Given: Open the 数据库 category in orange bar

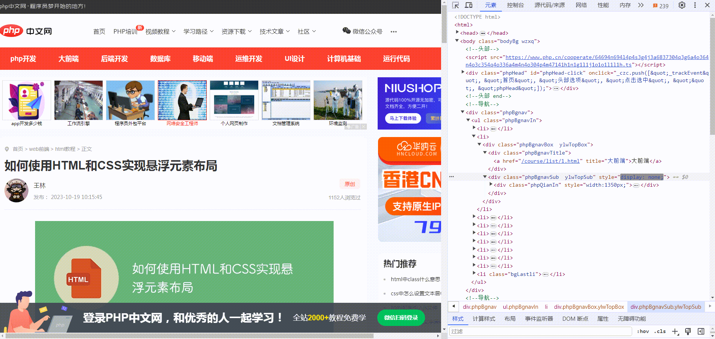Looking at the screenshot, I should point(160,59).
